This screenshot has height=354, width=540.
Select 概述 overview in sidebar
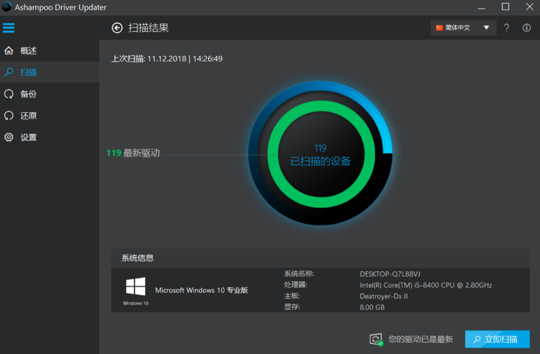click(28, 51)
